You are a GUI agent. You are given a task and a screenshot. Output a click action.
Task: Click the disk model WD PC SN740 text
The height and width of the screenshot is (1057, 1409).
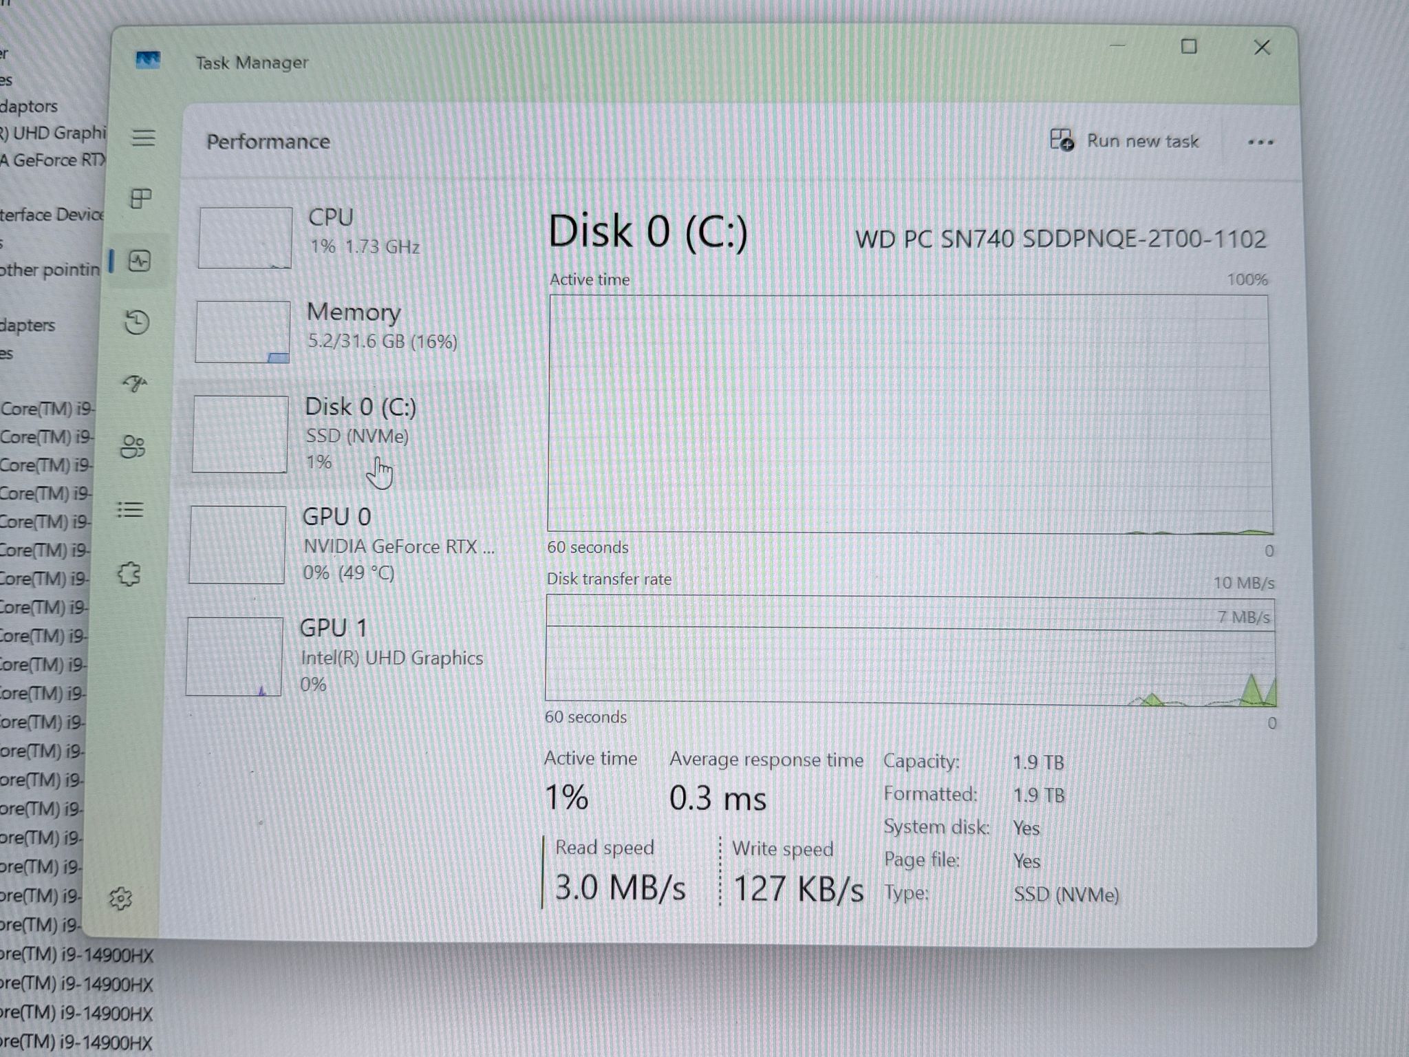pos(1060,239)
